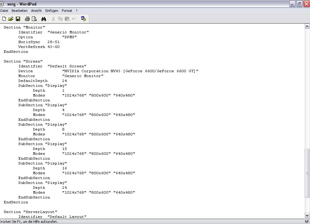
Task: Create a new document from the toolbar
Action: pos(4,19)
